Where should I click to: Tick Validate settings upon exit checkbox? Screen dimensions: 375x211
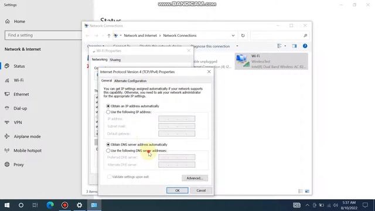click(x=110, y=177)
